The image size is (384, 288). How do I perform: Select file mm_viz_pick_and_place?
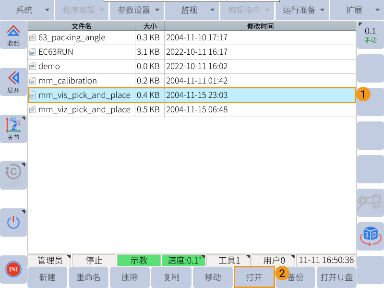tap(192, 110)
